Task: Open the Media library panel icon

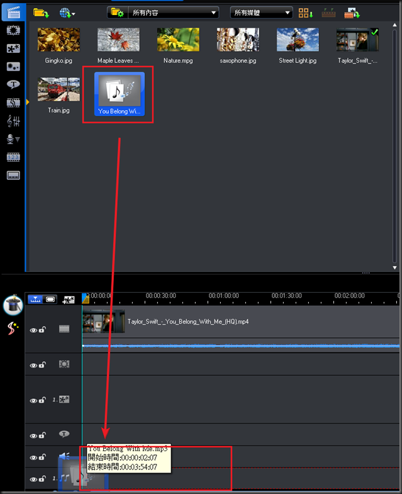Action: [x=13, y=13]
